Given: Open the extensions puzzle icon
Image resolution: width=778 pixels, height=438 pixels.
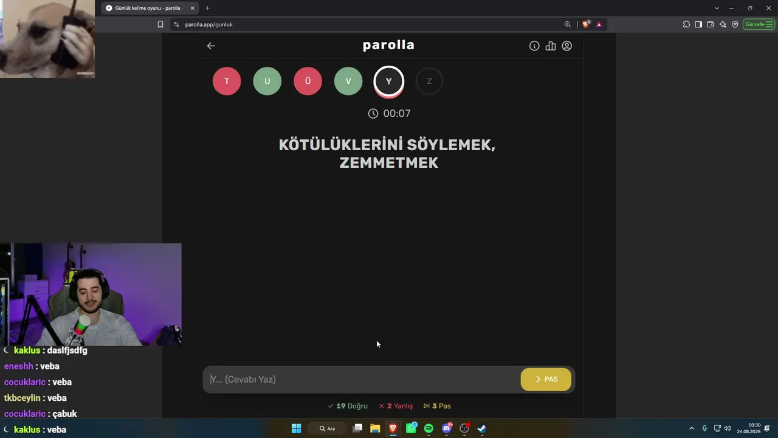Looking at the screenshot, I should (686, 24).
